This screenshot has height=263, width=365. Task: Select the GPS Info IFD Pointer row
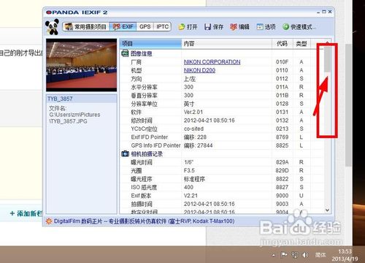221,145
